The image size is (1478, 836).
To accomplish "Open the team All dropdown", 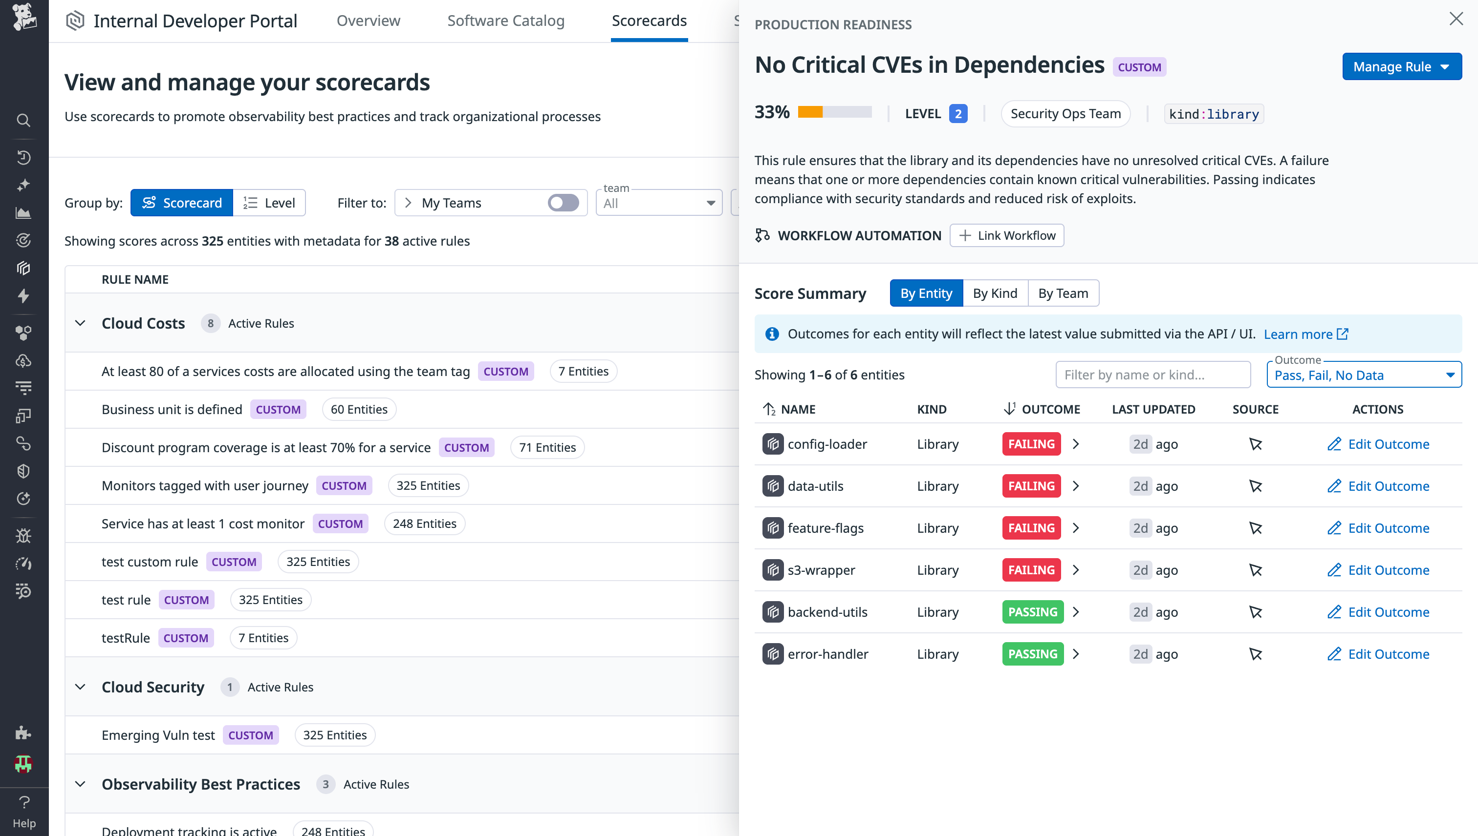I will point(658,203).
